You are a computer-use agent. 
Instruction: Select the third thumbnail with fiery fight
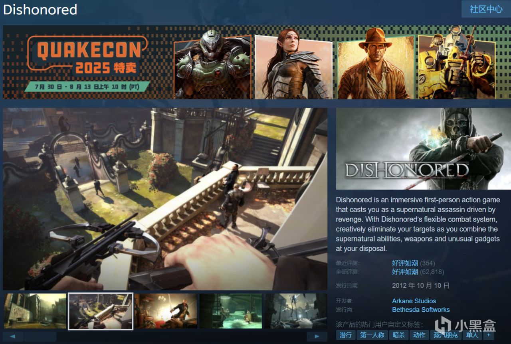click(166, 311)
